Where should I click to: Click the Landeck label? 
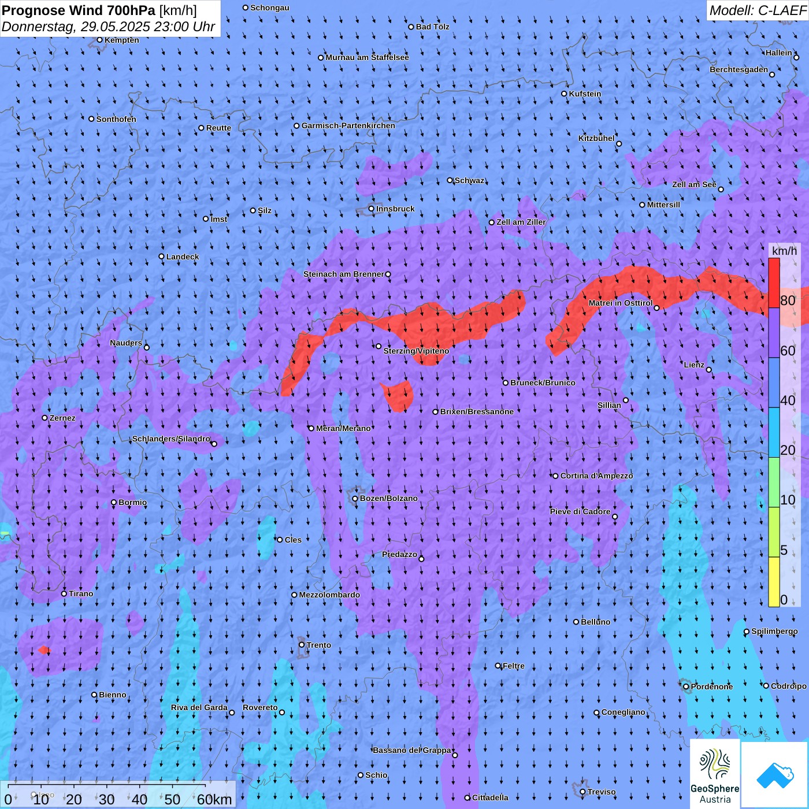(183, 257)
